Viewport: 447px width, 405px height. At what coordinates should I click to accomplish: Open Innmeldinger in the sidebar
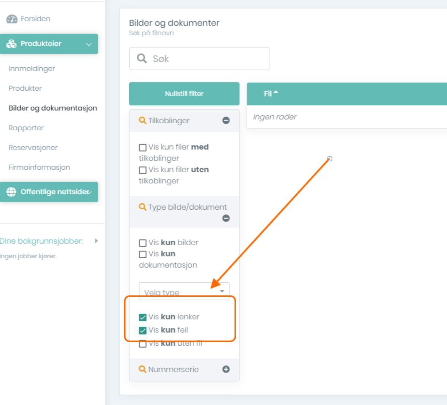(x=32, y=69)
